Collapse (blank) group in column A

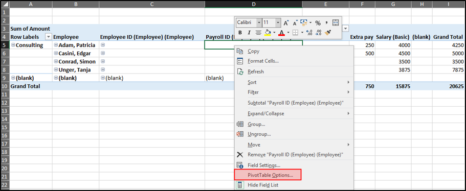(13, 78)
